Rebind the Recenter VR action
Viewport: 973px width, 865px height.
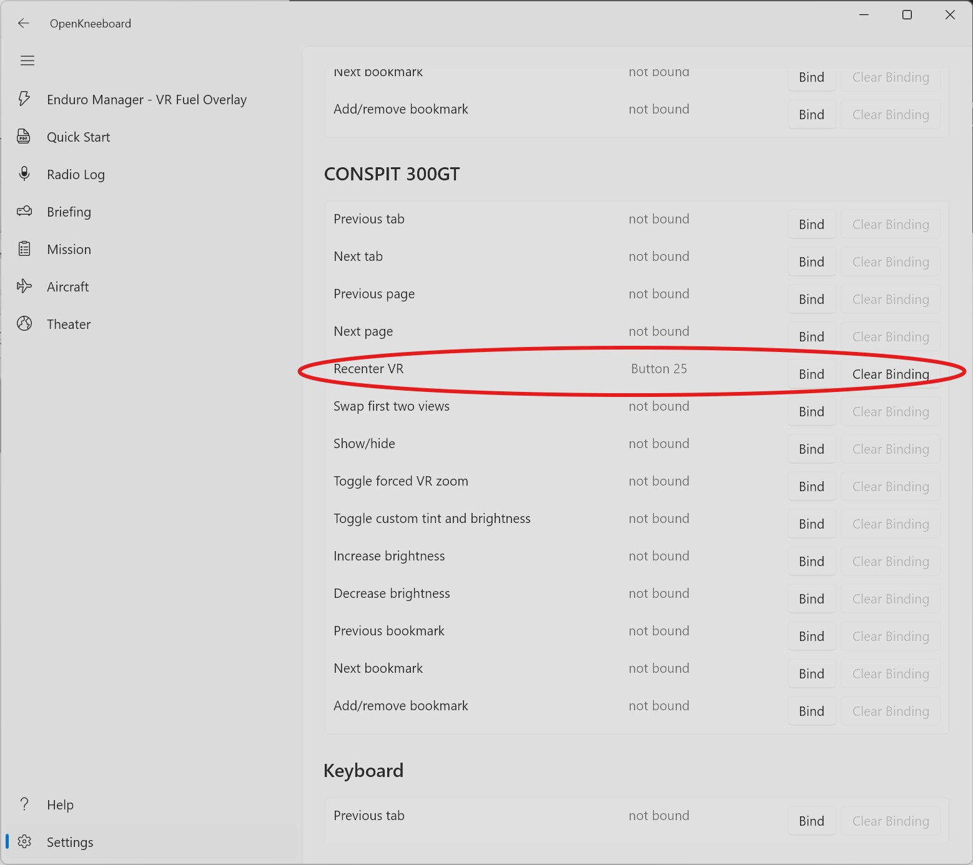(x=811, y=374)
